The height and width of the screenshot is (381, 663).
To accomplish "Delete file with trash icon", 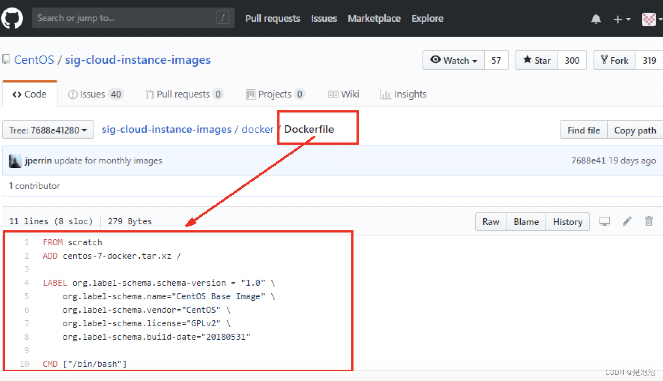I will [649, 221].
